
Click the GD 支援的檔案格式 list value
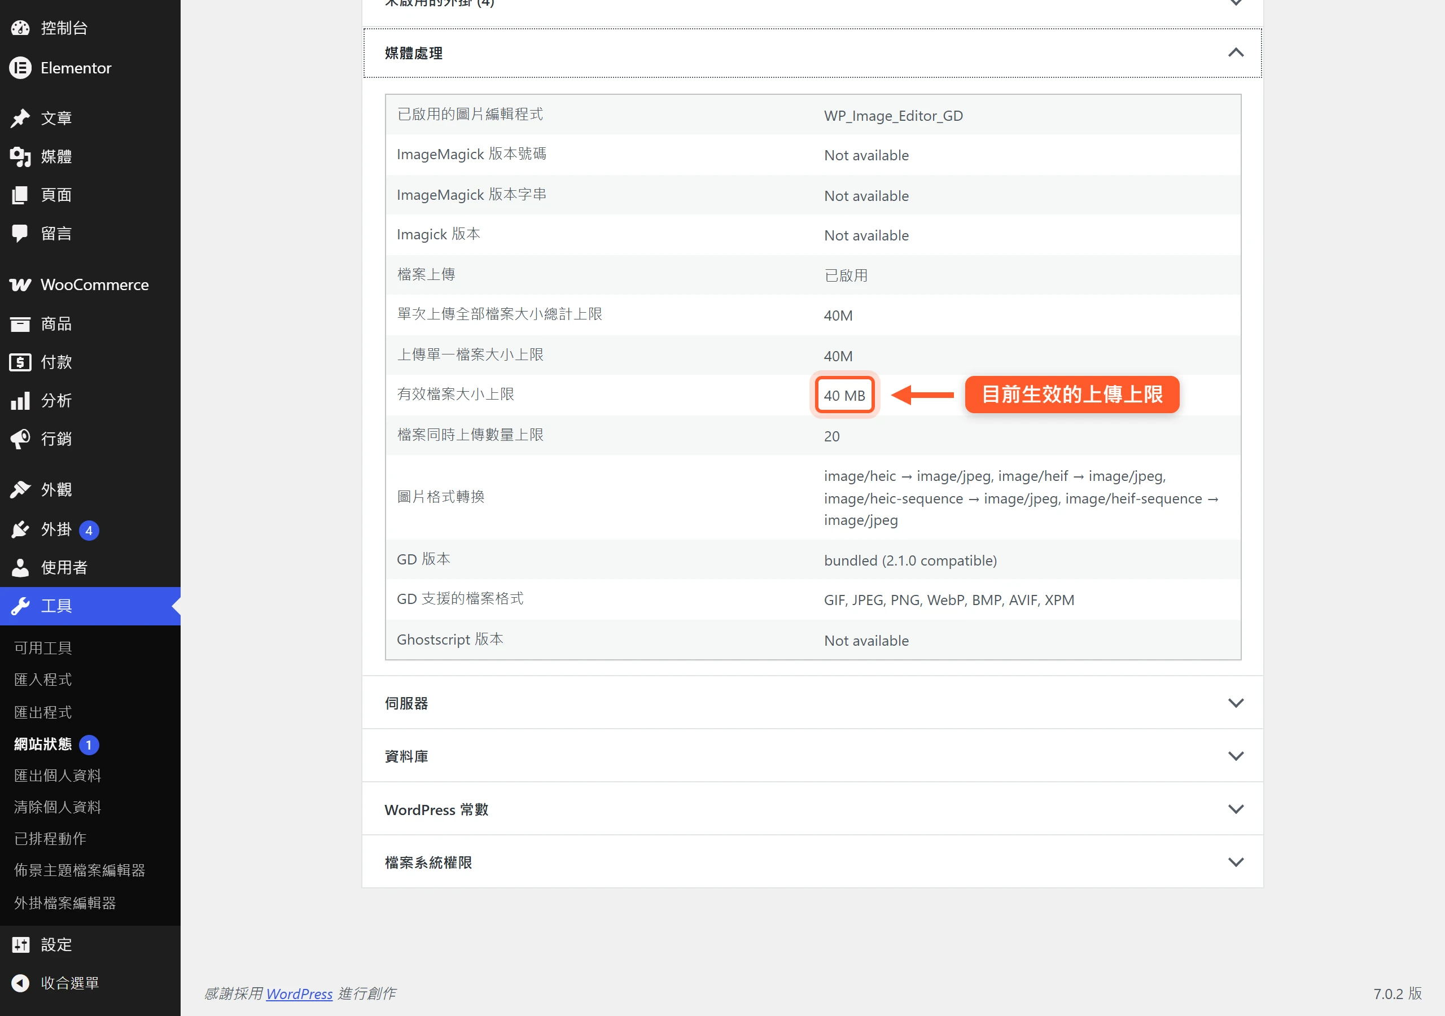(948, 601)
